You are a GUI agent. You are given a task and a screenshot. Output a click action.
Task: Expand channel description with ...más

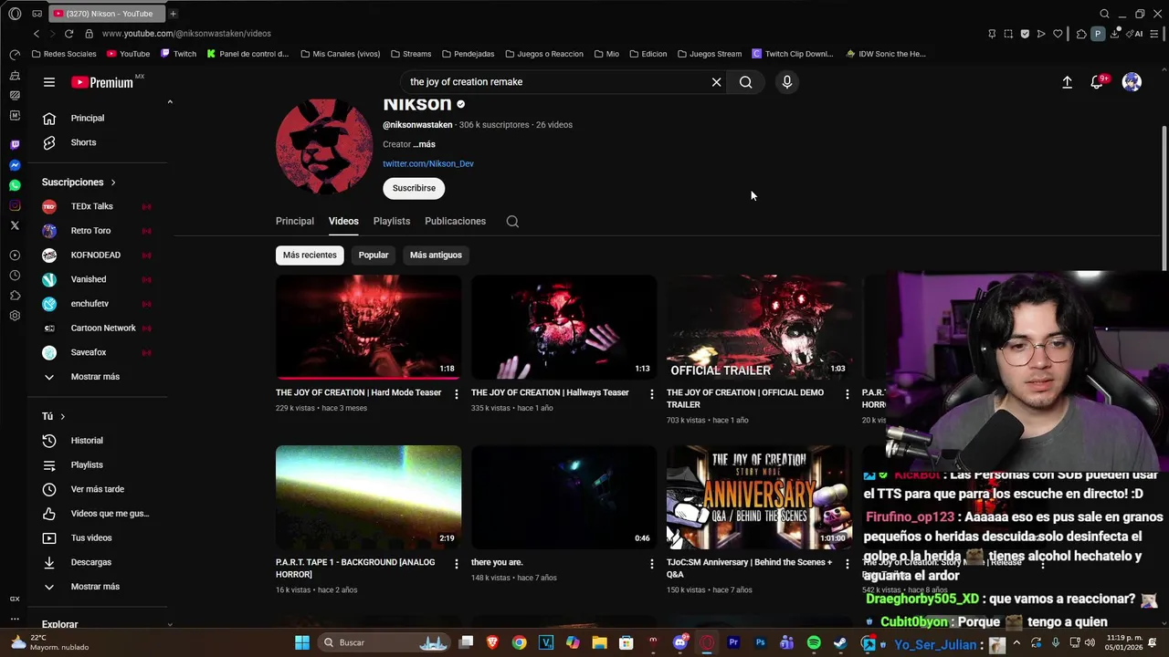coord(424,144)
